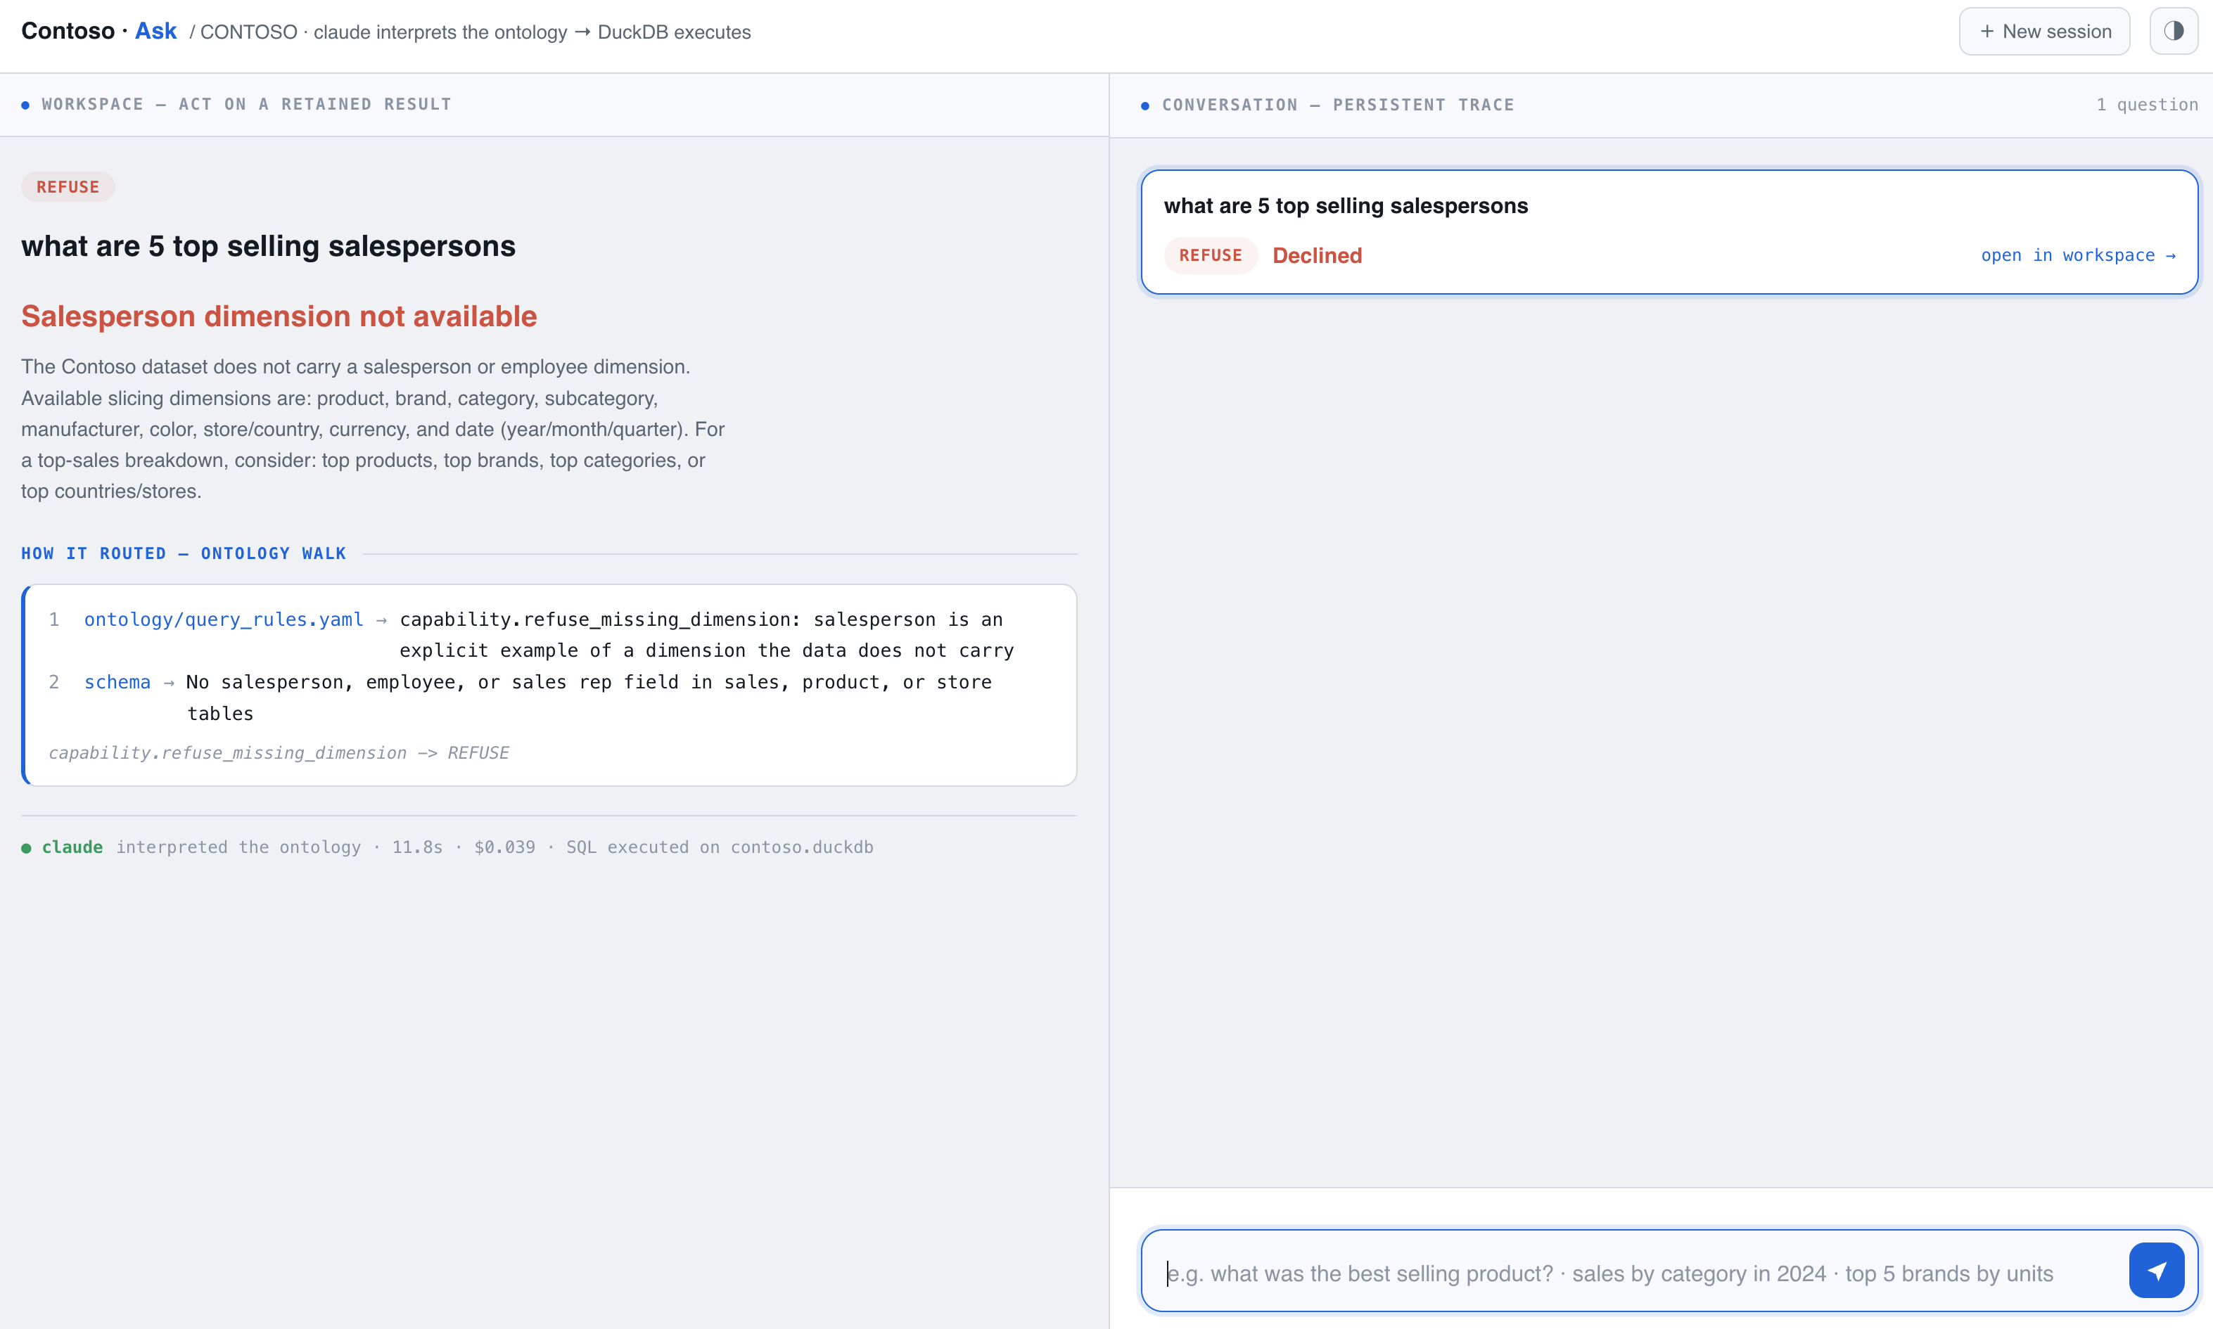Click the green claude status dot
Image resolution: width=2213 pixels, height=1329 pixels.
pos(26,848)
